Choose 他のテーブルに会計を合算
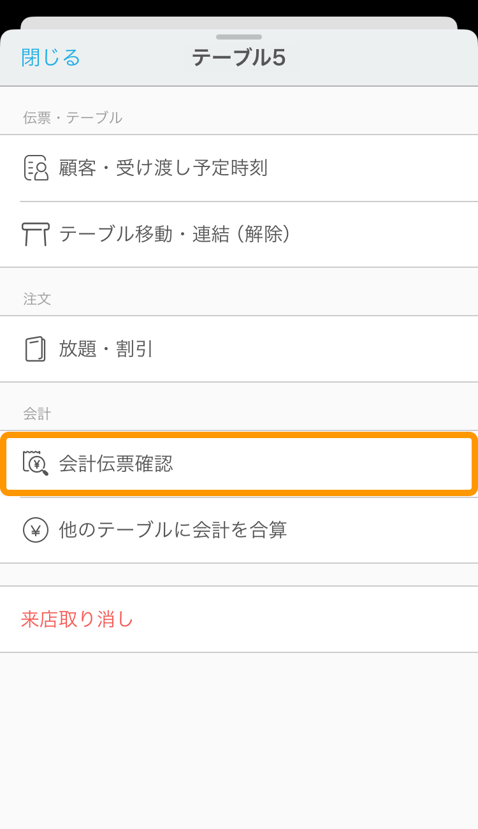Screen dimensions: 478x829 point(239,530)
